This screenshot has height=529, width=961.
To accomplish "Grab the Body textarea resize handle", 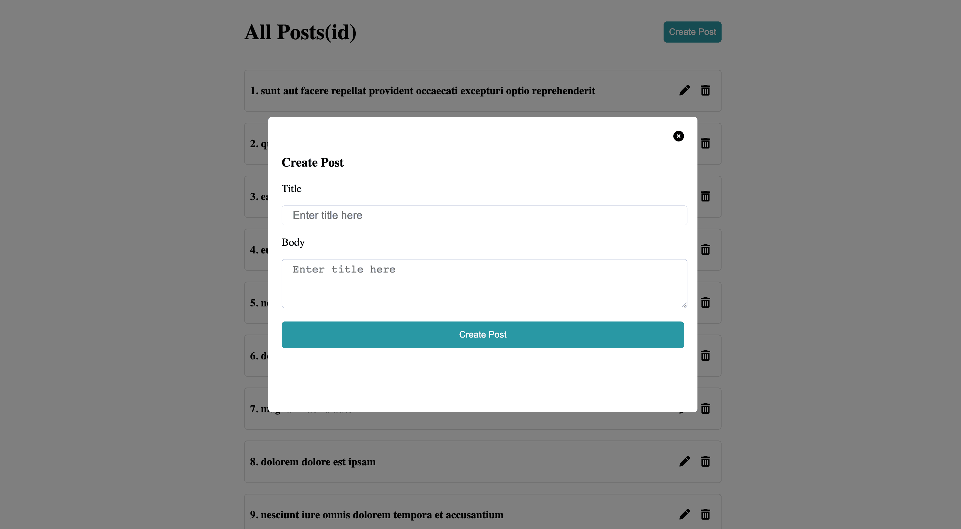I will [x=683, y=305].
